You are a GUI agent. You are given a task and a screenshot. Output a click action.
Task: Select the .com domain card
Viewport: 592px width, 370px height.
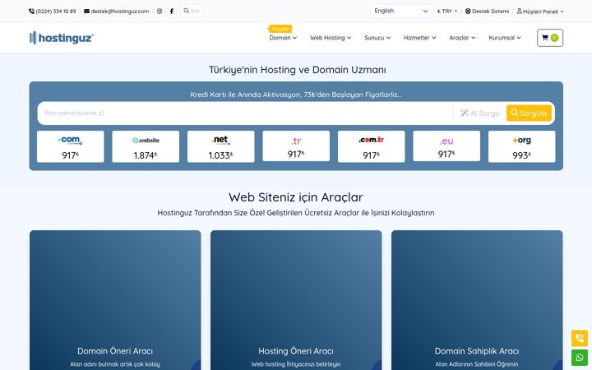(x=70, y=146)
